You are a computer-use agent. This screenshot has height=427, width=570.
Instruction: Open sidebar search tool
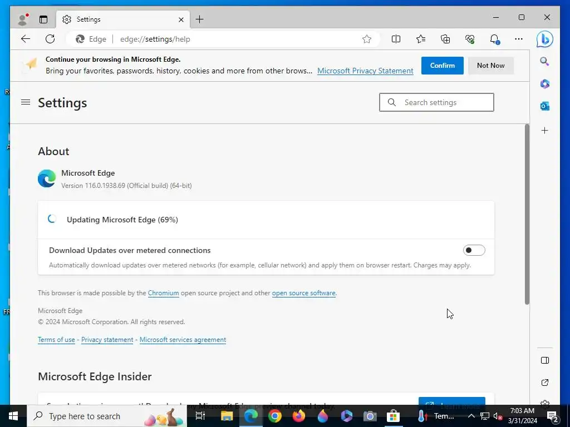(x=544, y=61)
